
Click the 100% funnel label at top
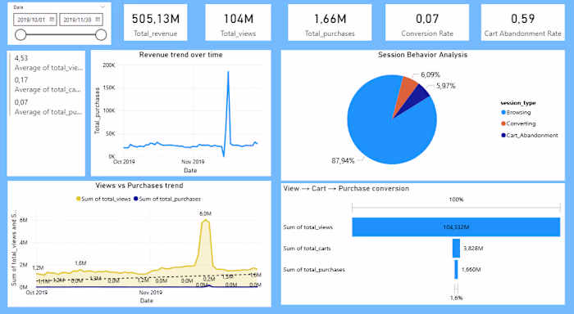pos(457,200)
